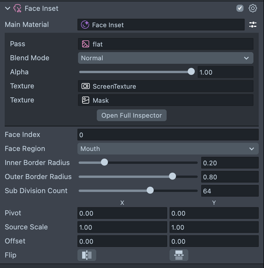This screenshot has height=268, width=264.
Task: Disable the Face Inset component checkbox
Action: (240, 8)
